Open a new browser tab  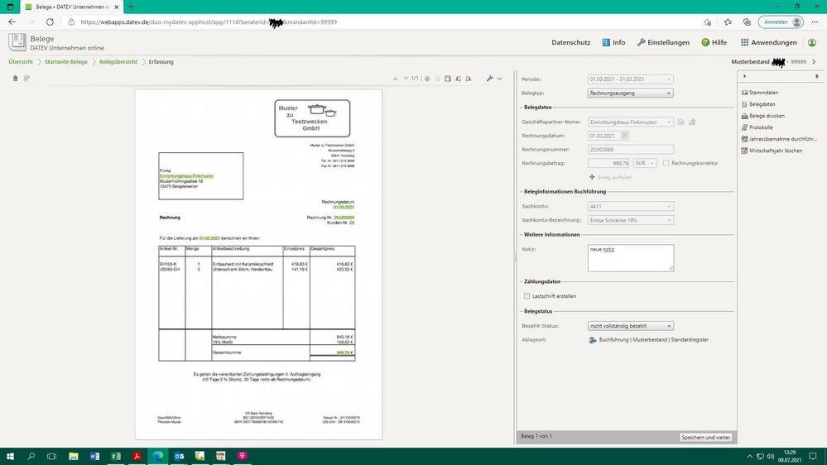pos(131,7)
